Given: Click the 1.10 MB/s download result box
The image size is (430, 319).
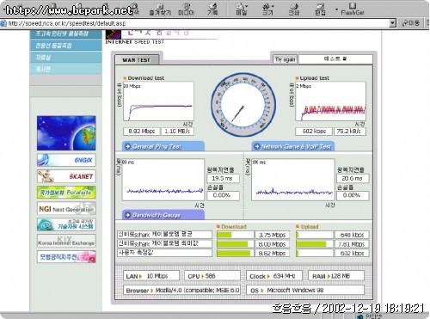Looking at the screenshot, I should pyautogui.click(x=177, y=132).
